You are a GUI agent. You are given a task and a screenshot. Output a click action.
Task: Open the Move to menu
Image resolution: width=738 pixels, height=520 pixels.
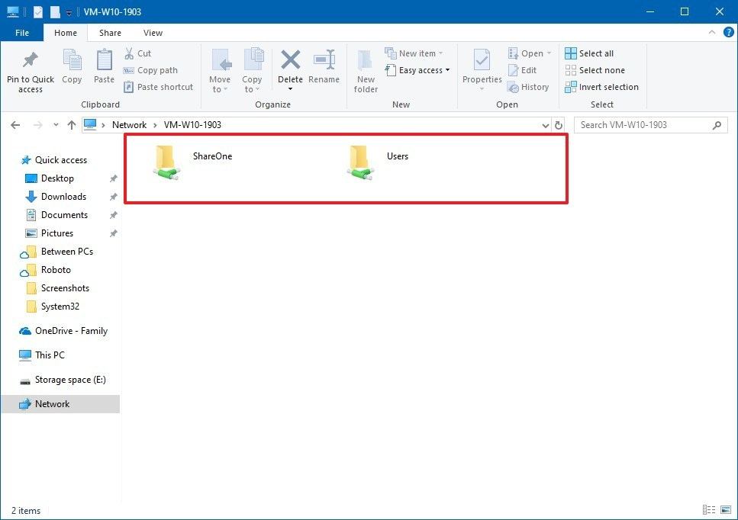220,70
